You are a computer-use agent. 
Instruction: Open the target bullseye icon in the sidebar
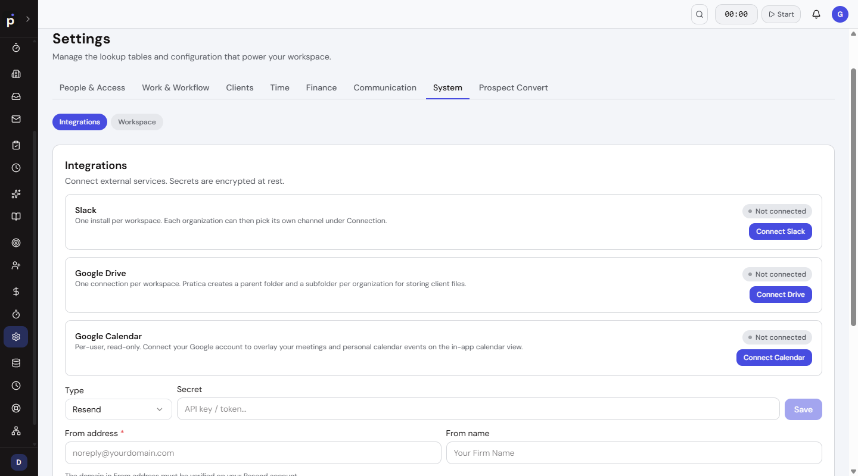pos(16,243)
